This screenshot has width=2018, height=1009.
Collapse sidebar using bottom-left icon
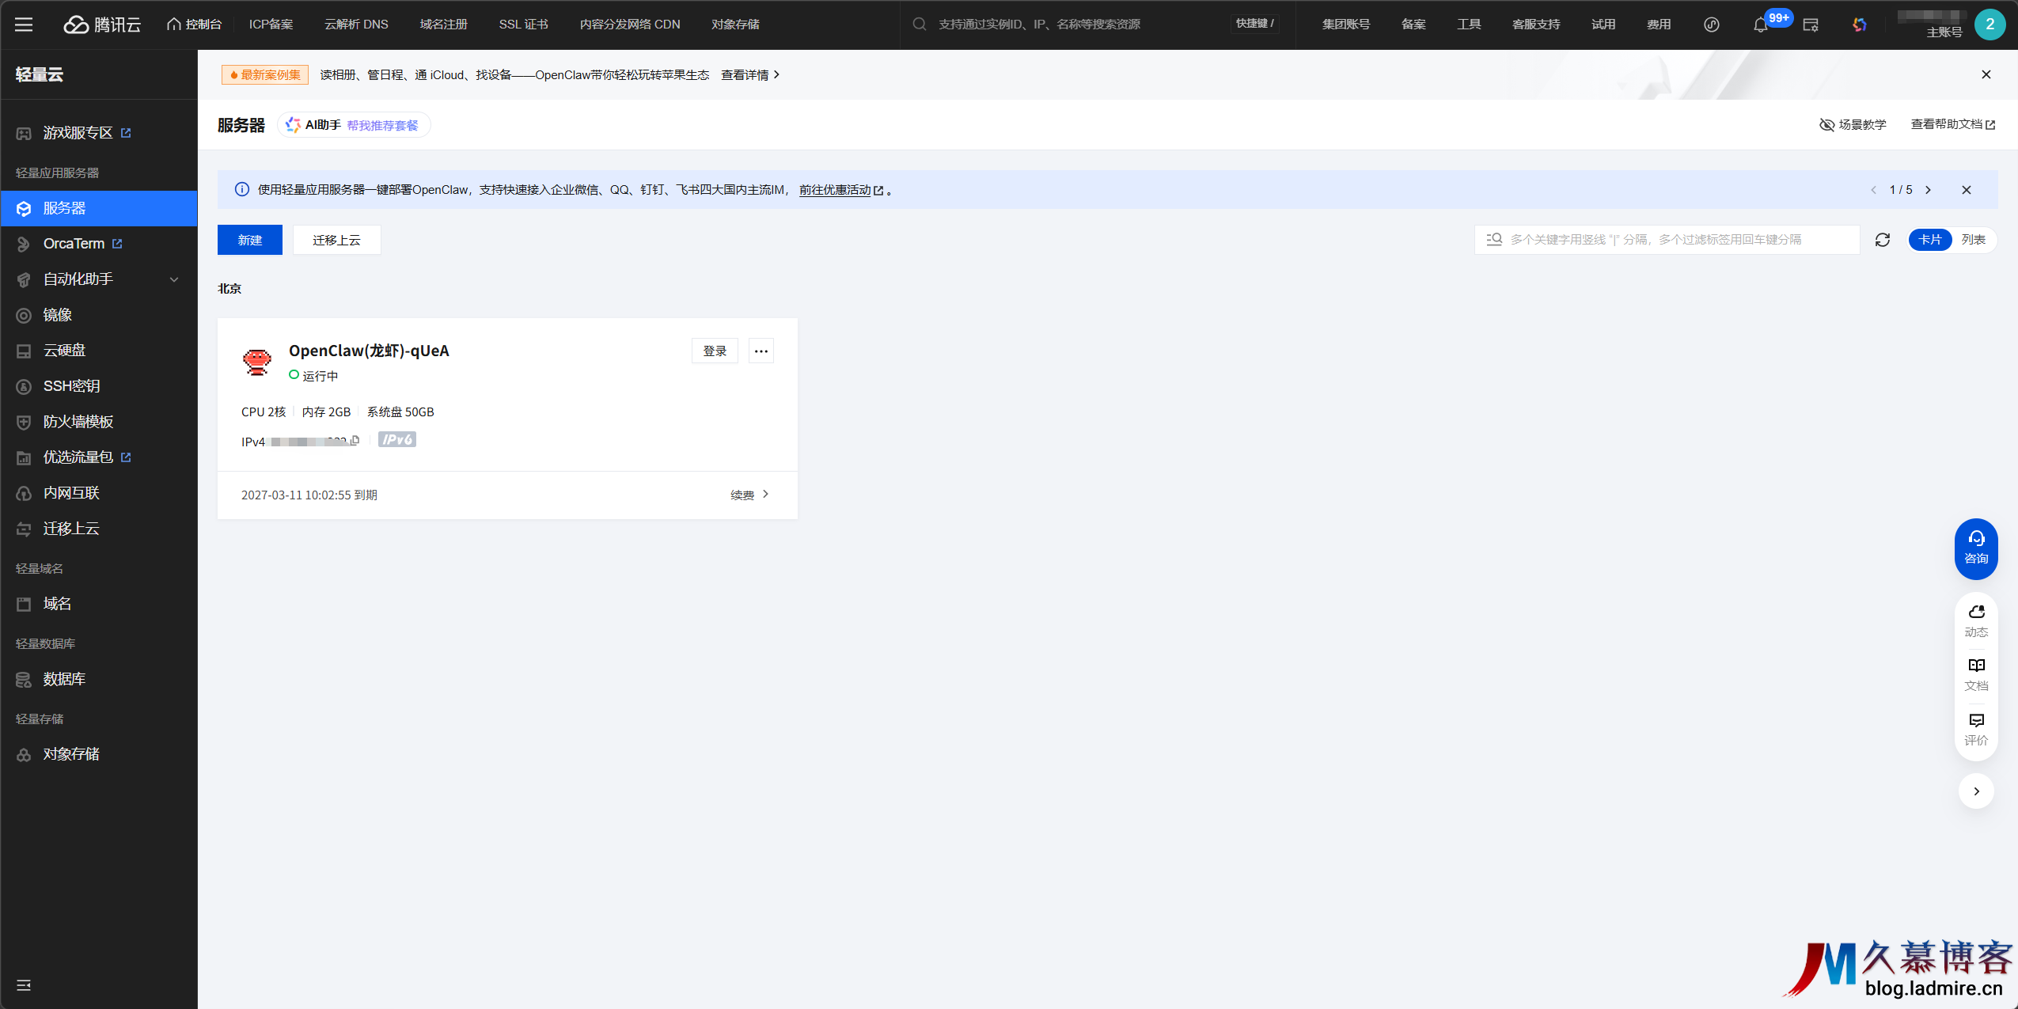coord(24,984)
